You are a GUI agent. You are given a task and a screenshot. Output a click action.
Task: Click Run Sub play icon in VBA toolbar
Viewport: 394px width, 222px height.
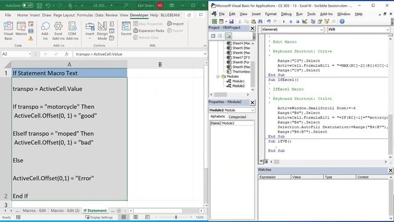click(x=284, y=22)
